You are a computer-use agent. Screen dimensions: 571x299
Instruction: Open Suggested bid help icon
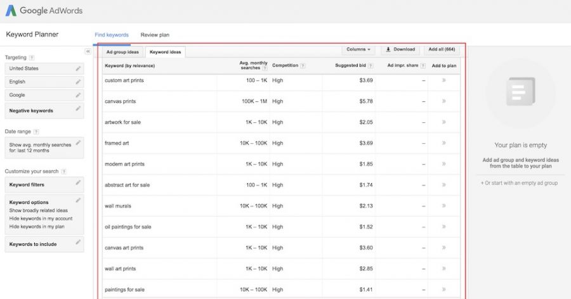click(371, 65)
